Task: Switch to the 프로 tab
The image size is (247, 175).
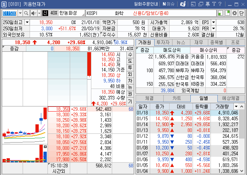Action: 235,42
